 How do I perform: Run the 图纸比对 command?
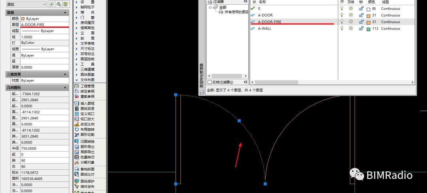[85, 174]
